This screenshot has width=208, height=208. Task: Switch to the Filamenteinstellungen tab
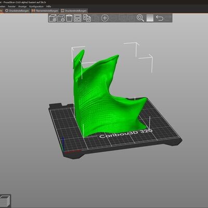(45, 11)
